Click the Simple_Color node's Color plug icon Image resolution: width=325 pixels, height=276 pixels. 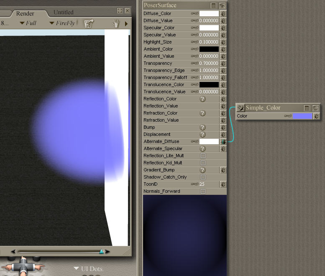tap(316, 116)
